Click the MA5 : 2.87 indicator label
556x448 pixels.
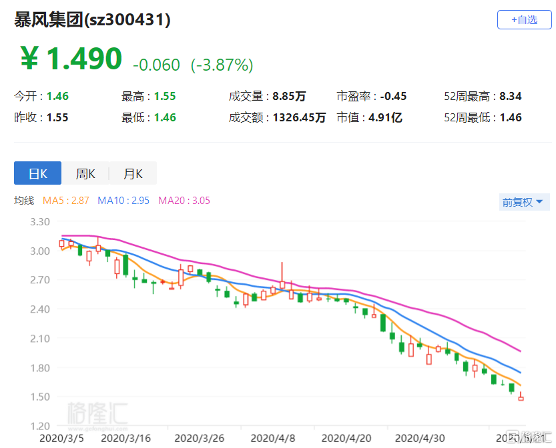click(65, 201)
